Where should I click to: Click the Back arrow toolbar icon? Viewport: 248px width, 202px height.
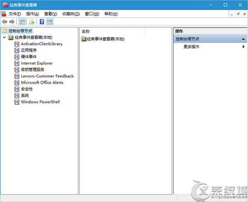pyautogui.click(x=5, y=22)
